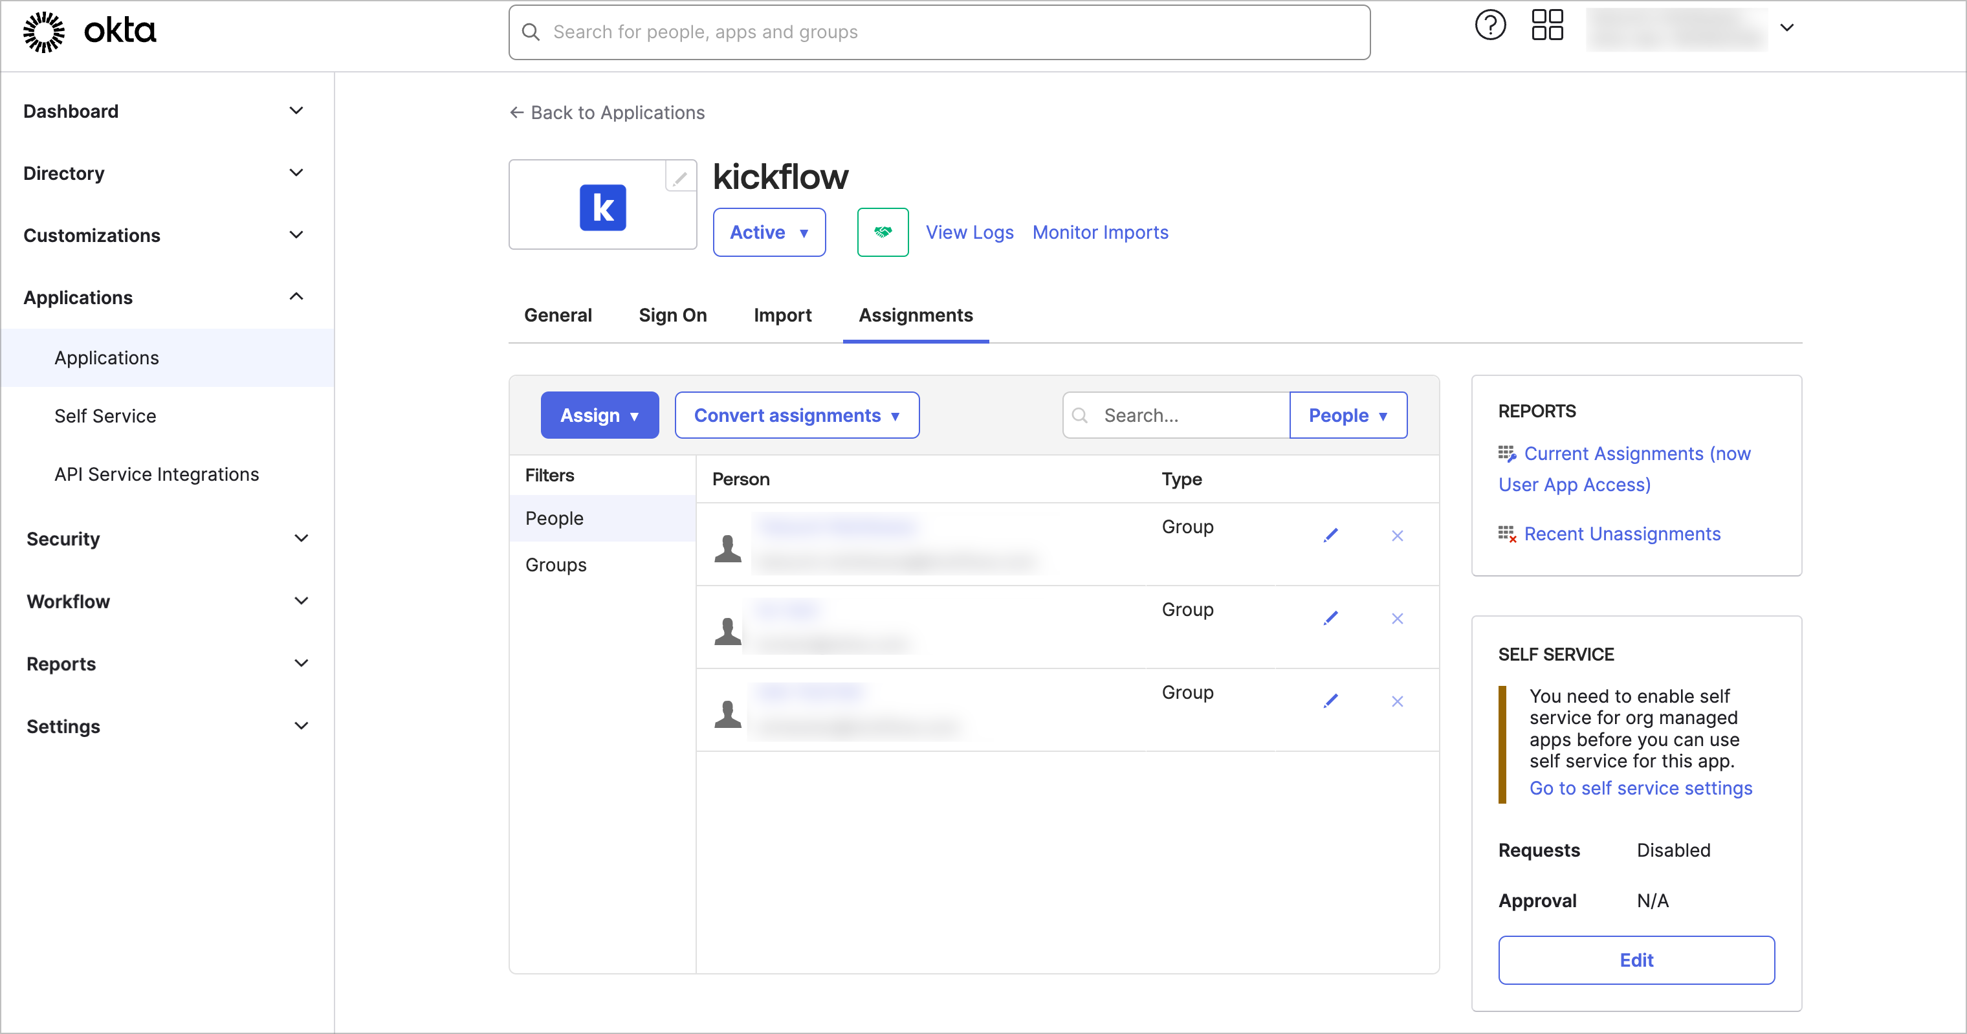
Task: Click the blurred account name
Action: pyautogui.click(x=1677, y=29)
